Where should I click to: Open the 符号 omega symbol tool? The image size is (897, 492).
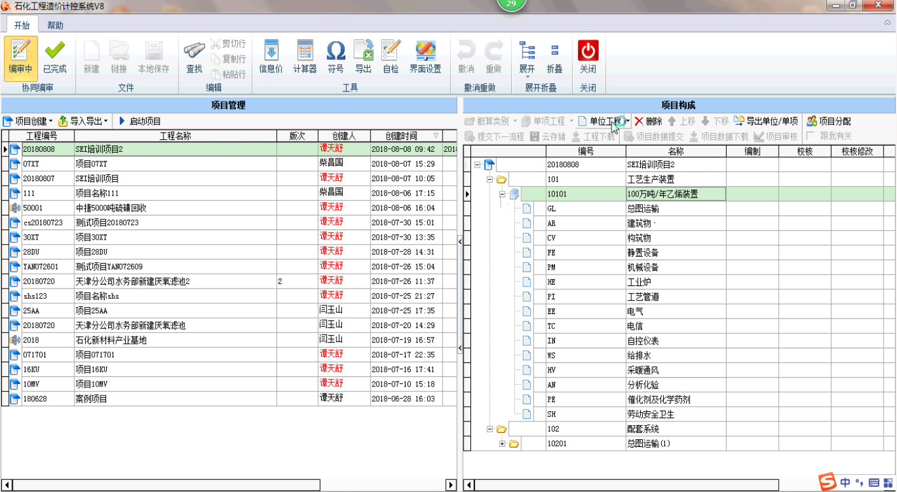(336, 57)
